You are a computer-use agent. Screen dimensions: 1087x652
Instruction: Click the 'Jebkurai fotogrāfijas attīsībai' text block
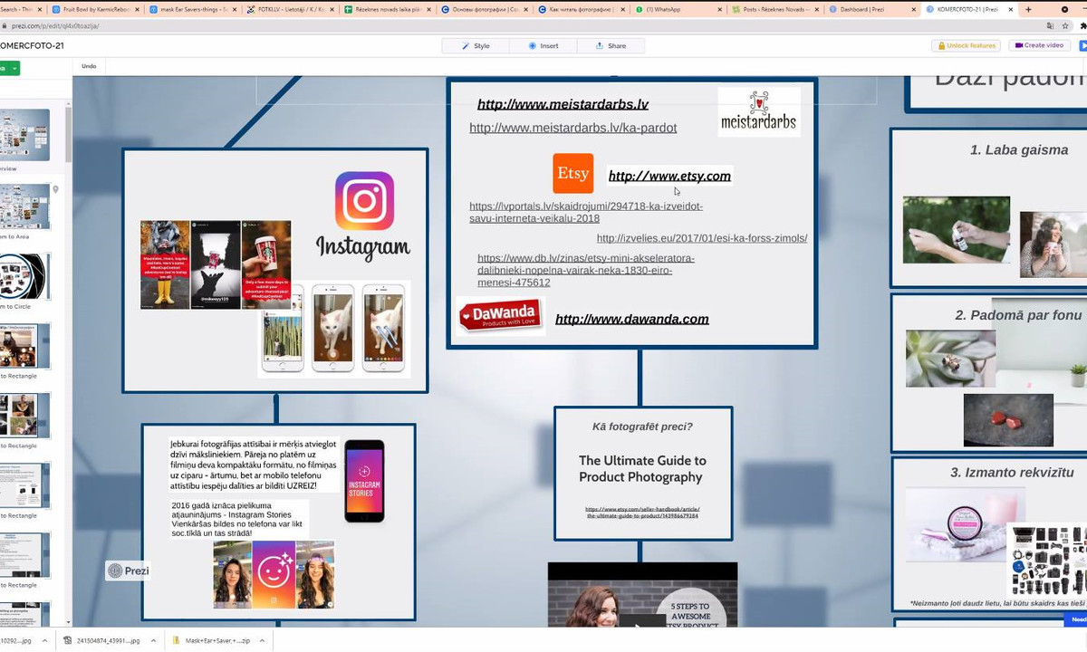(254, 465)
